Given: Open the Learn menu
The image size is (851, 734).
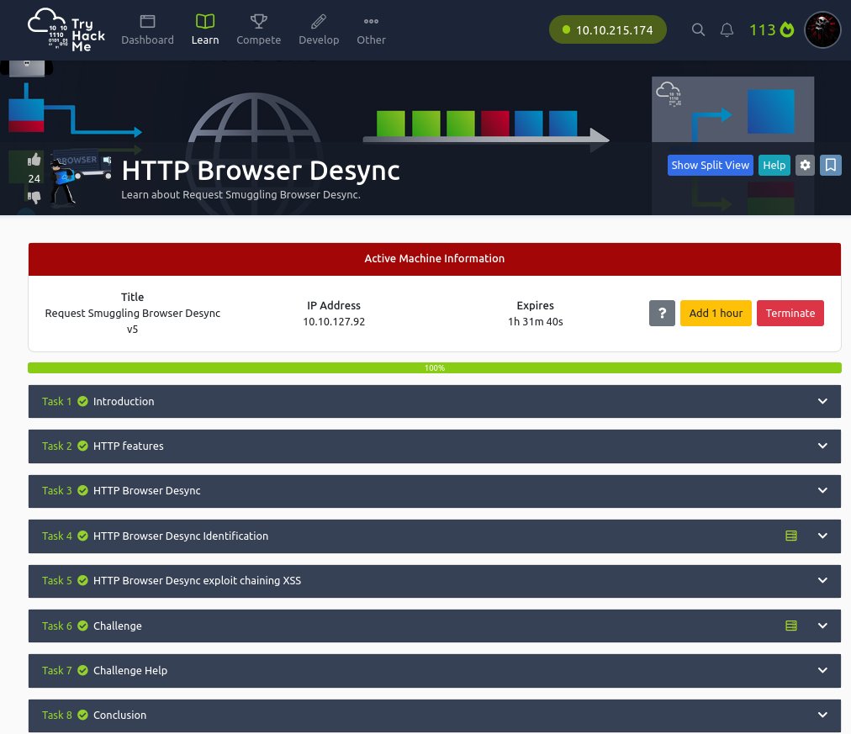Looking at the screenshot, I should tap(205, 29).
